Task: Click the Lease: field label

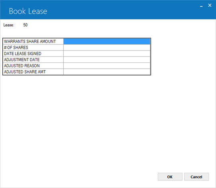Action: click(x=9, y=25)
